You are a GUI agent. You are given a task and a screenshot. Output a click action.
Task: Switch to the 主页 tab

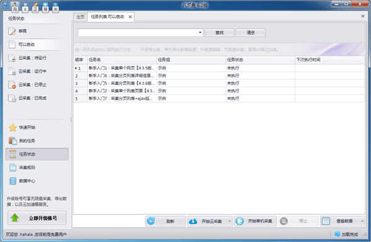80,17
